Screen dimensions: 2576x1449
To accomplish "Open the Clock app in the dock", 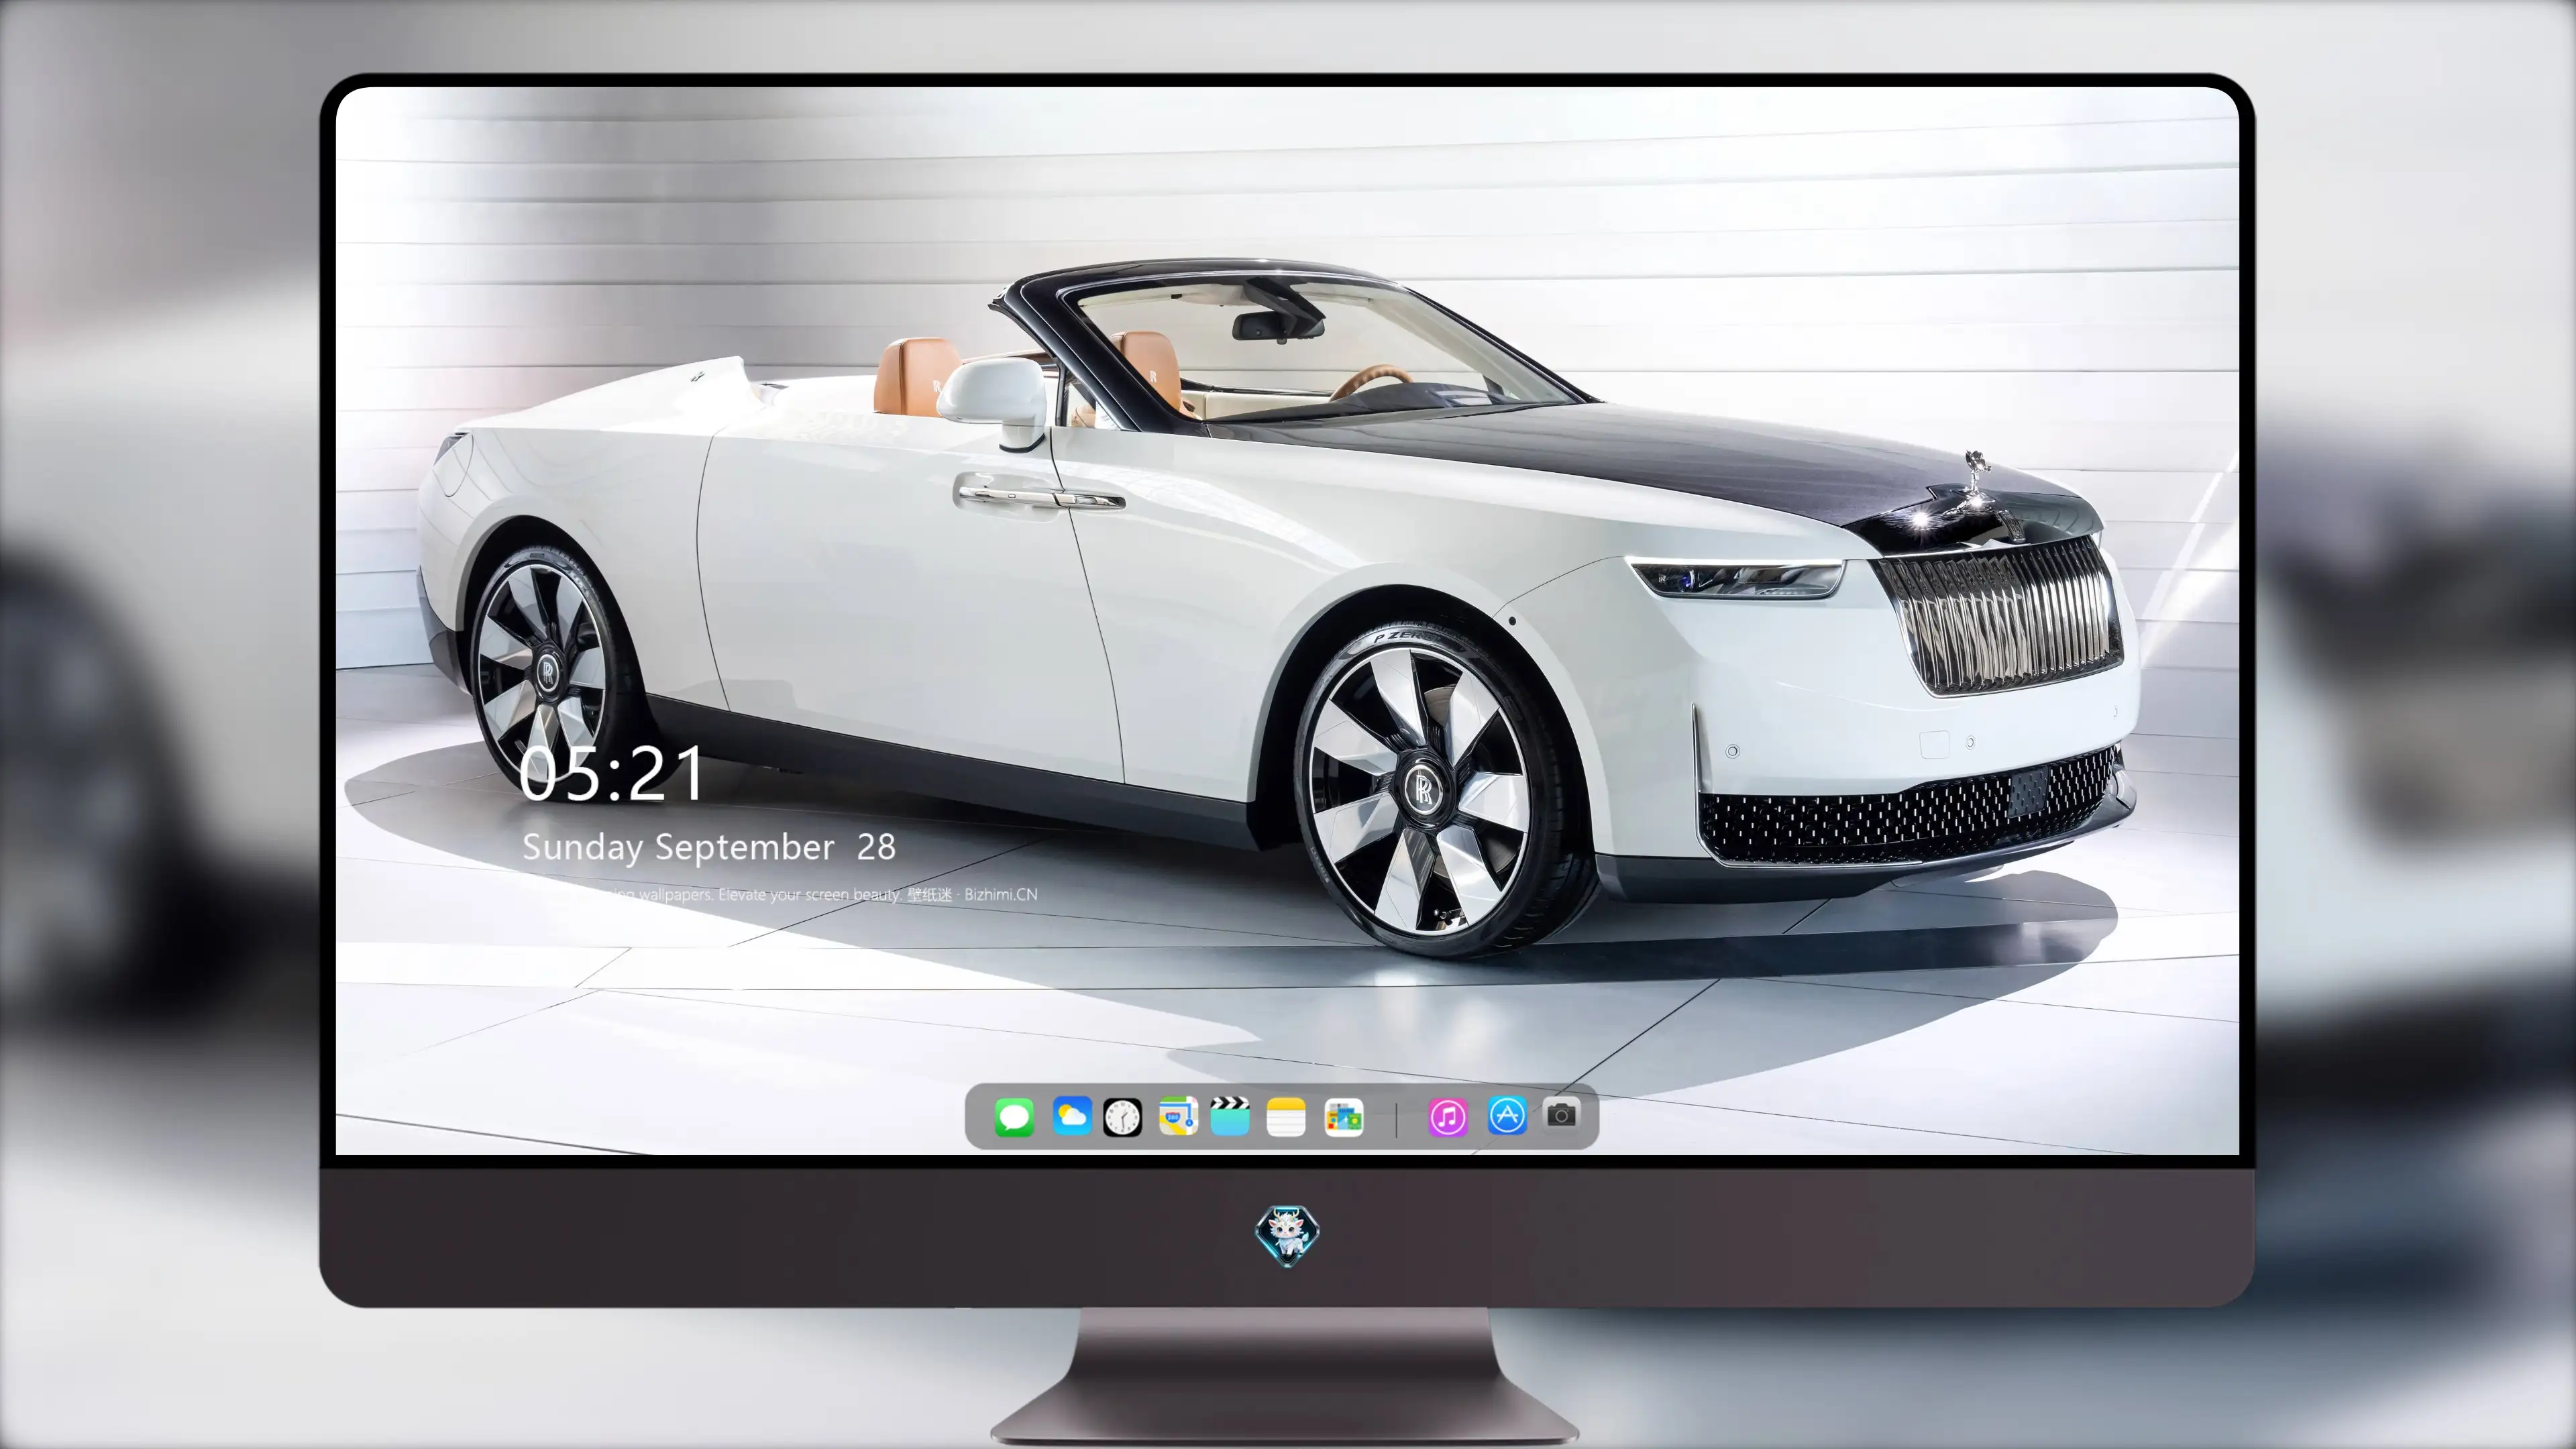I will (x=1122, y=1117).
